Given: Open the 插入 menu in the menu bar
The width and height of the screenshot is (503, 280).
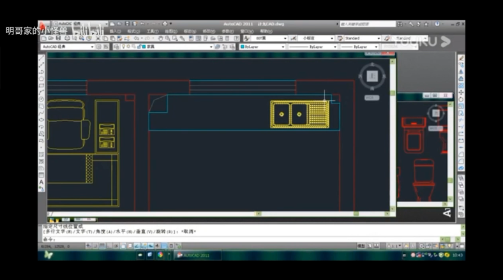Looking at the screenshot, I should pos(115,31).
